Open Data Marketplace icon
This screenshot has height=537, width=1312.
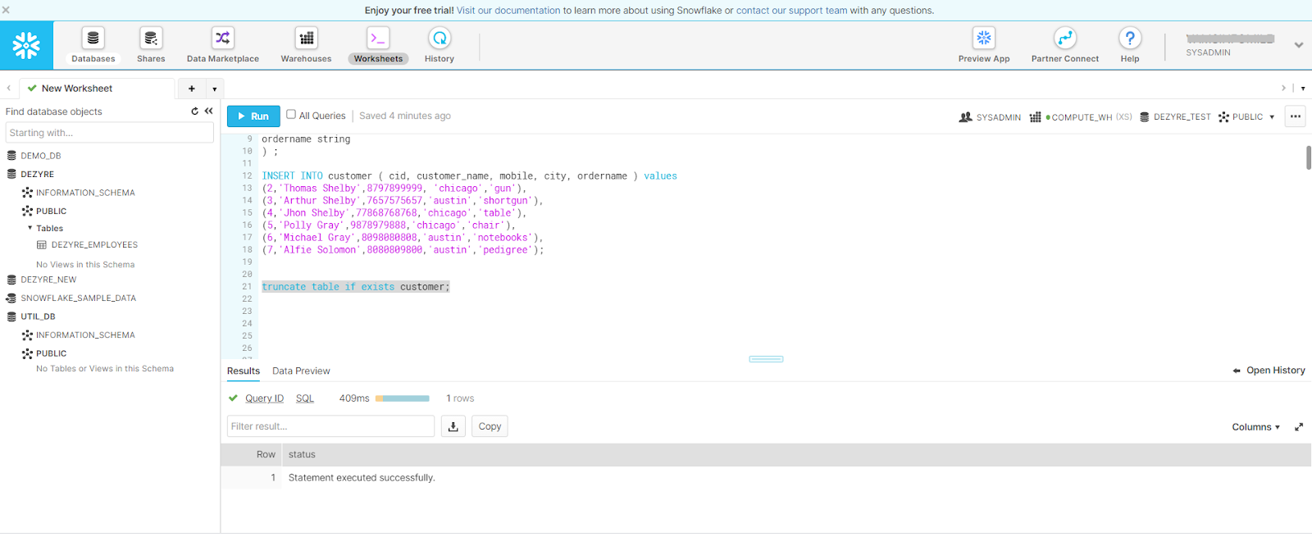[222, 39]
